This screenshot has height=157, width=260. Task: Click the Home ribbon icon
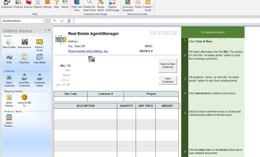point(138,4)
